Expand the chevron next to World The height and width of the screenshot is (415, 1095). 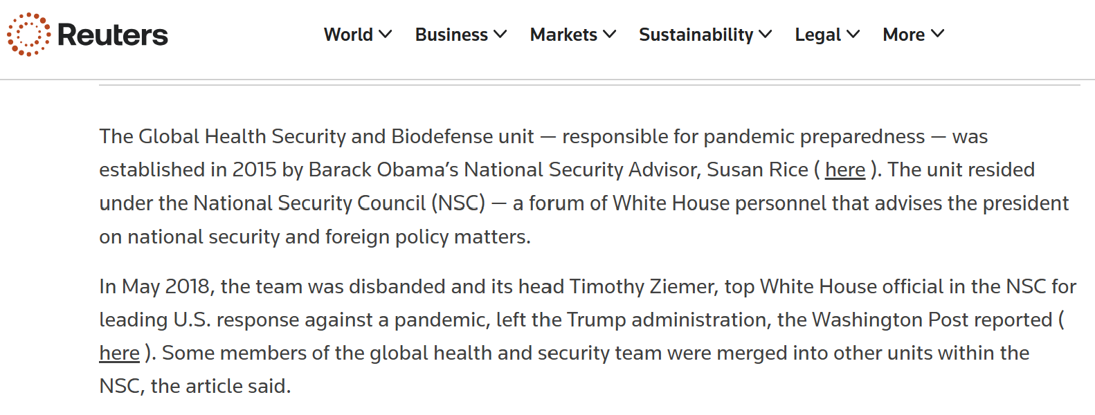click(386, 34)
